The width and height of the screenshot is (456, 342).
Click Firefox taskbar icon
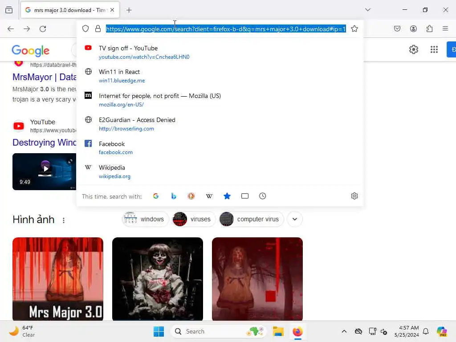coord(297,331)
